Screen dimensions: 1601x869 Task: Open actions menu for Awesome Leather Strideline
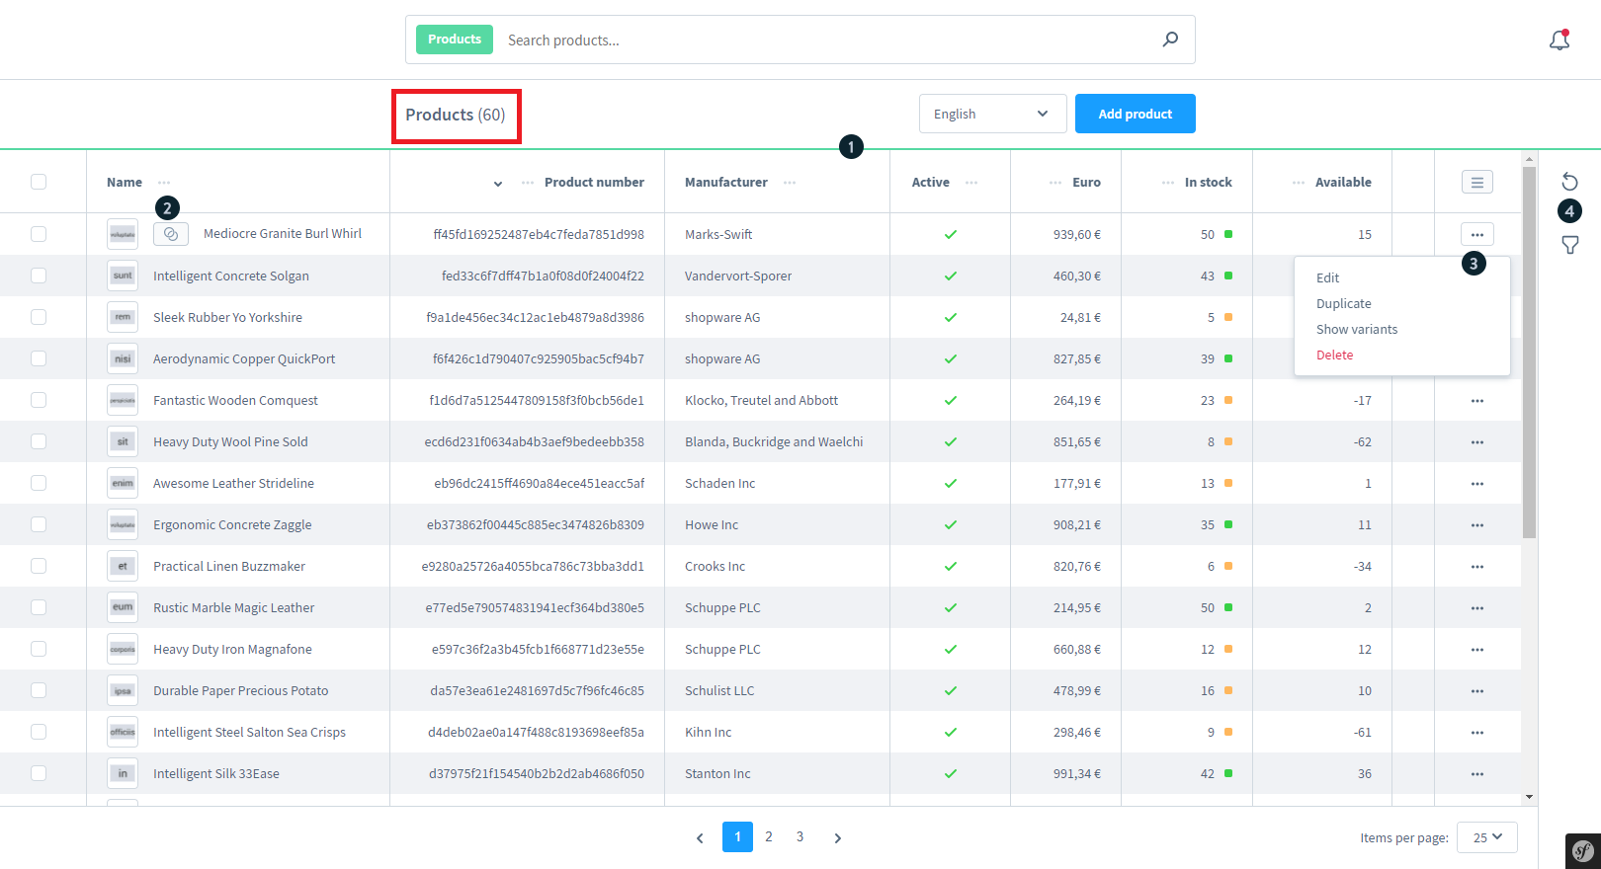coord(1477,484)
